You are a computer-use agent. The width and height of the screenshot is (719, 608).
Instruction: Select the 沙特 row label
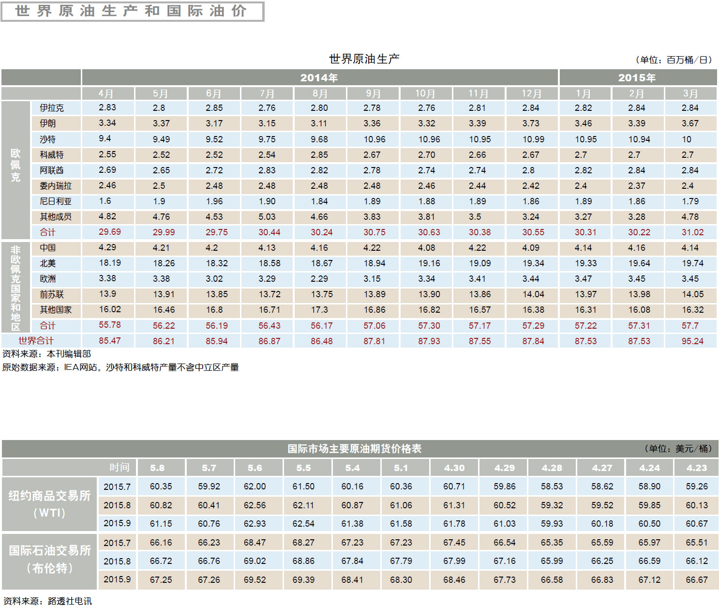(x=48, y=139)
